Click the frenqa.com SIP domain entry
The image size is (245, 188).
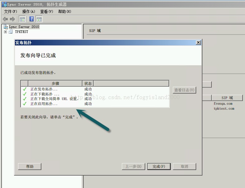click(x=223, y=103)
